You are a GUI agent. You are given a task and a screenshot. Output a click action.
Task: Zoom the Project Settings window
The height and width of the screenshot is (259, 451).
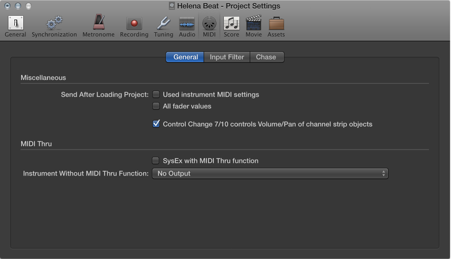coord(28,6)
